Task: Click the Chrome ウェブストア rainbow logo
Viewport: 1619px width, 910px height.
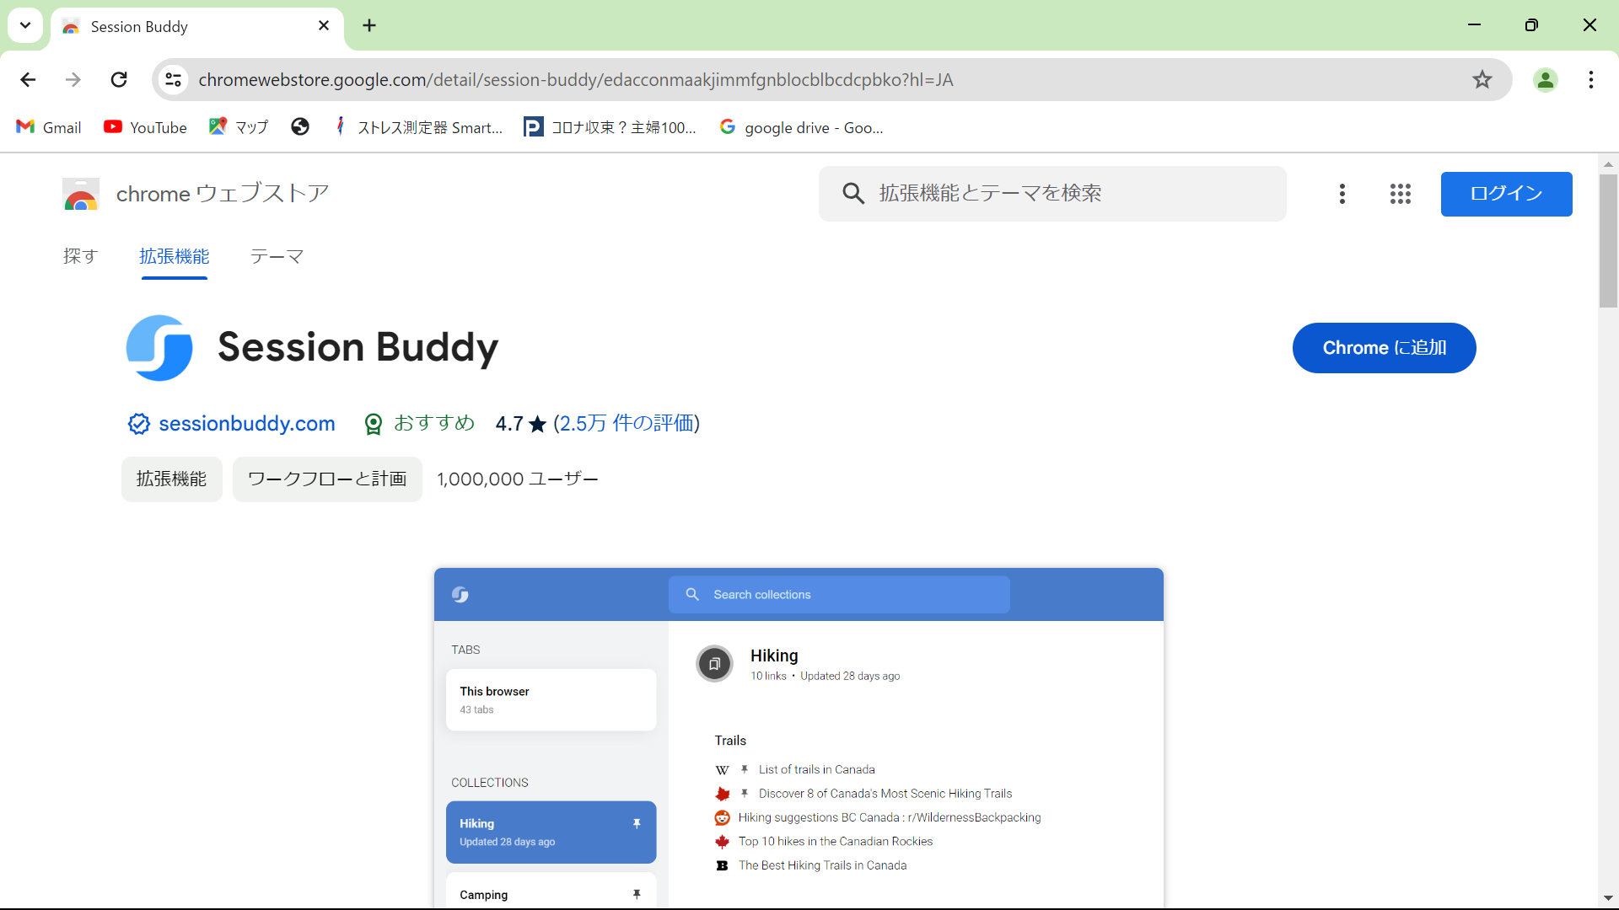Action: pyautogui.click(x=80, y=194)
